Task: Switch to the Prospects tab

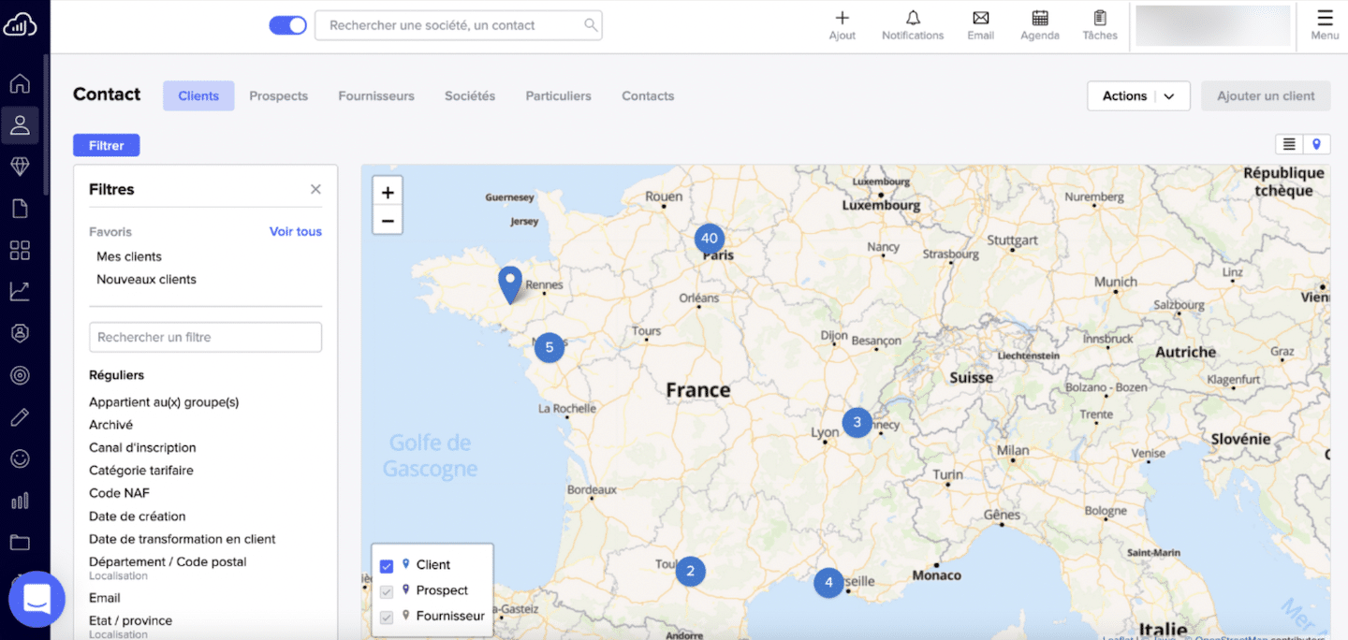Action: [278, 96]
